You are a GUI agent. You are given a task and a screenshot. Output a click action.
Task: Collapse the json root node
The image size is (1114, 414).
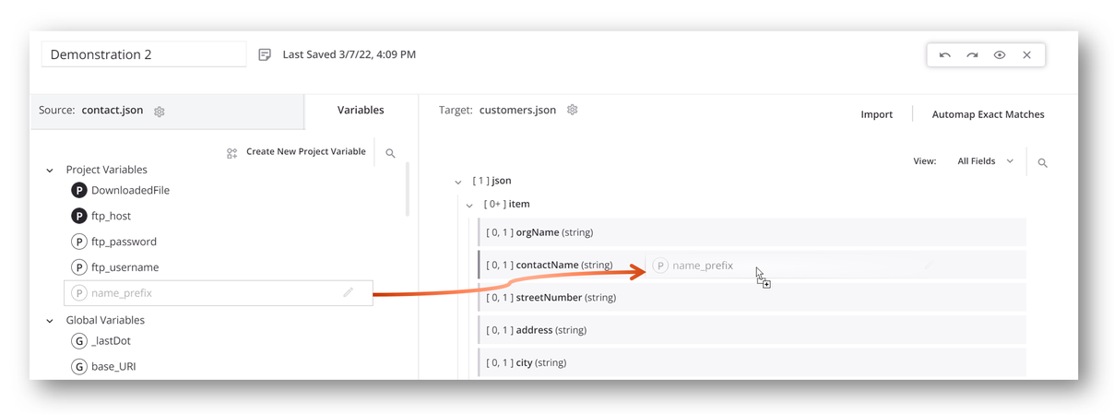pyautogui.click(x=458, y=182)
